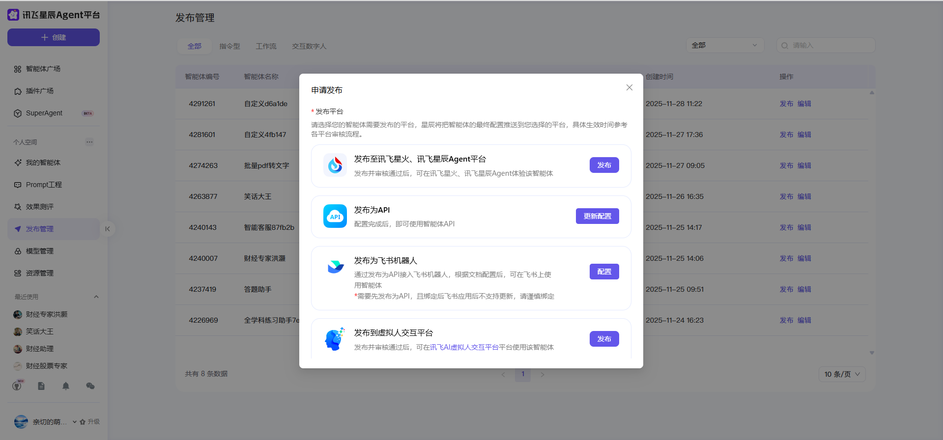Collapse the left sidebar with arrow icon
Screen dimensions: 943x440
tap(108, 229)
